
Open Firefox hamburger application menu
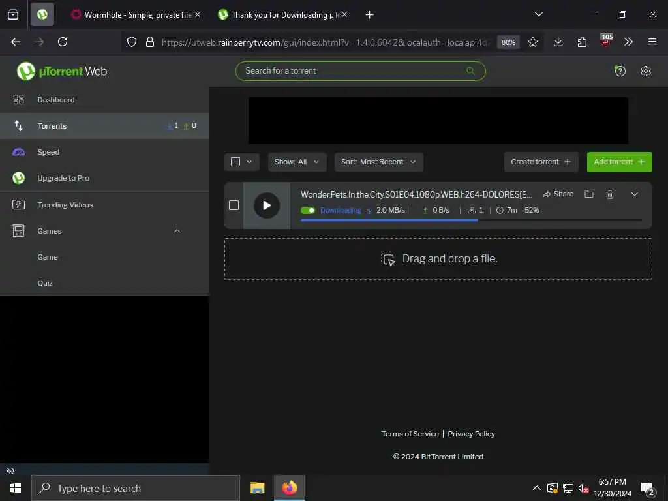tap(652, 42)
